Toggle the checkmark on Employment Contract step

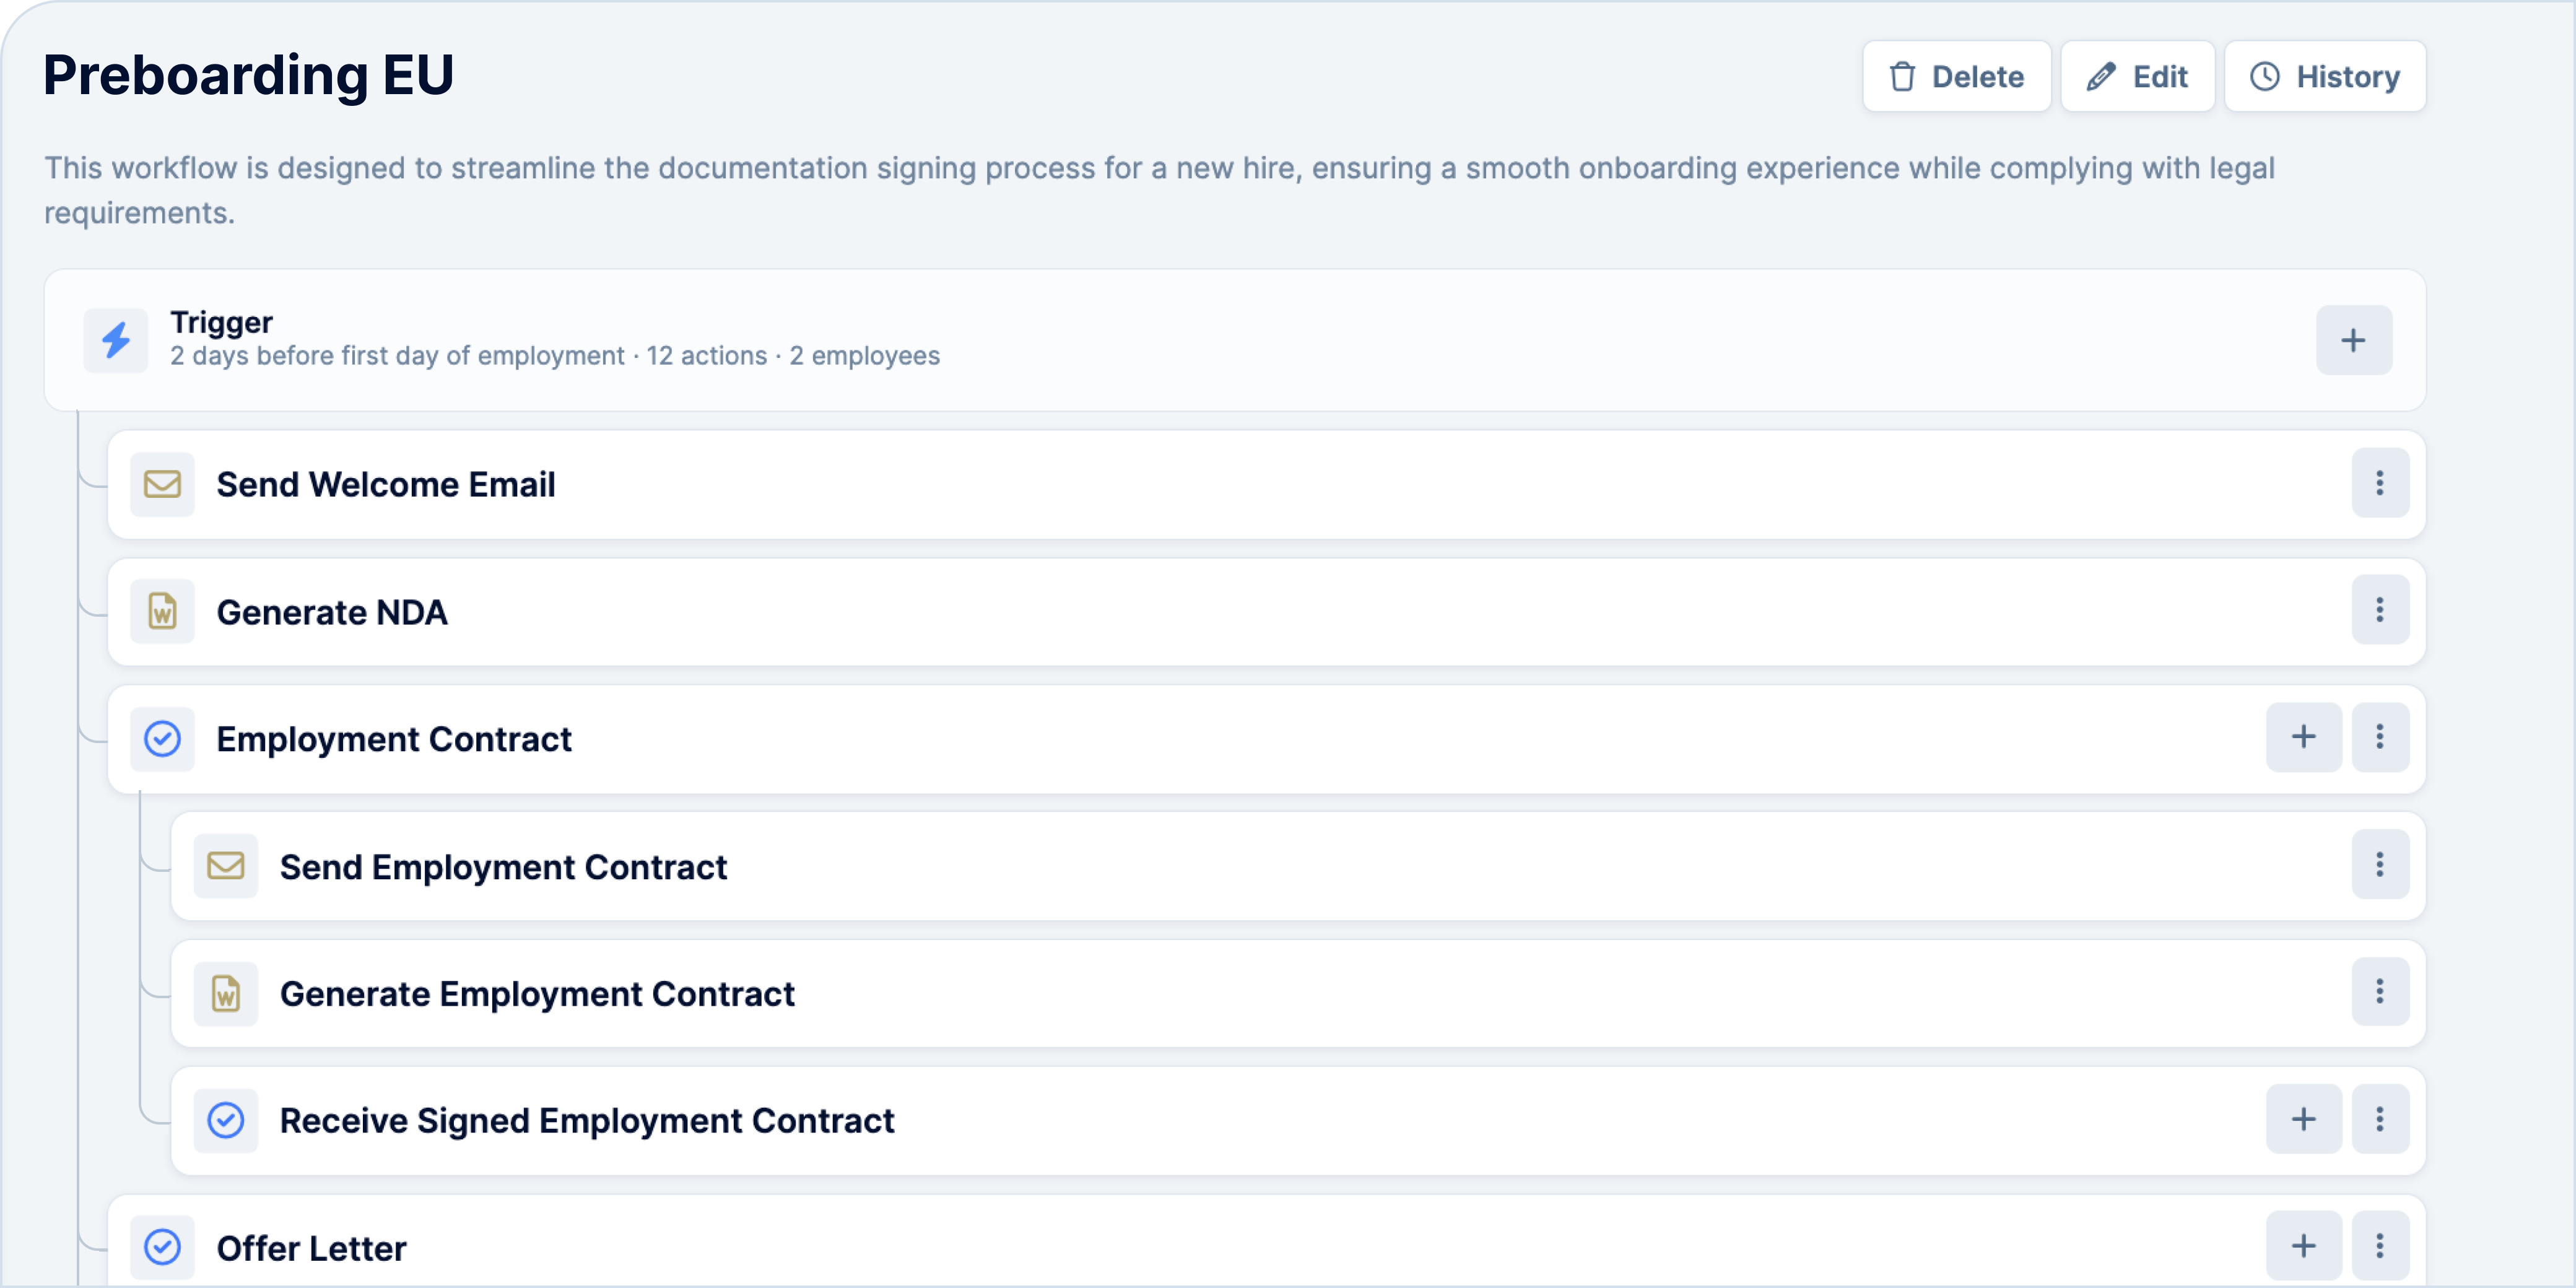(x=164, y=738)
